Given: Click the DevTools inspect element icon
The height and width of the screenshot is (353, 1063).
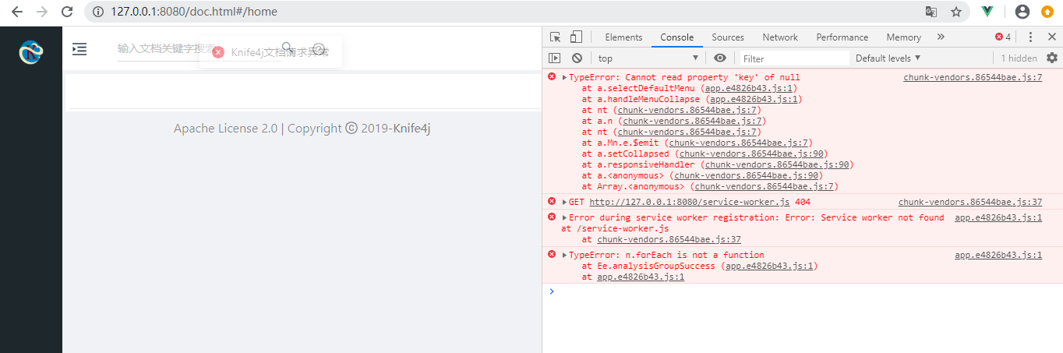Looking at the screenshot, I should [x=555, y=37].
